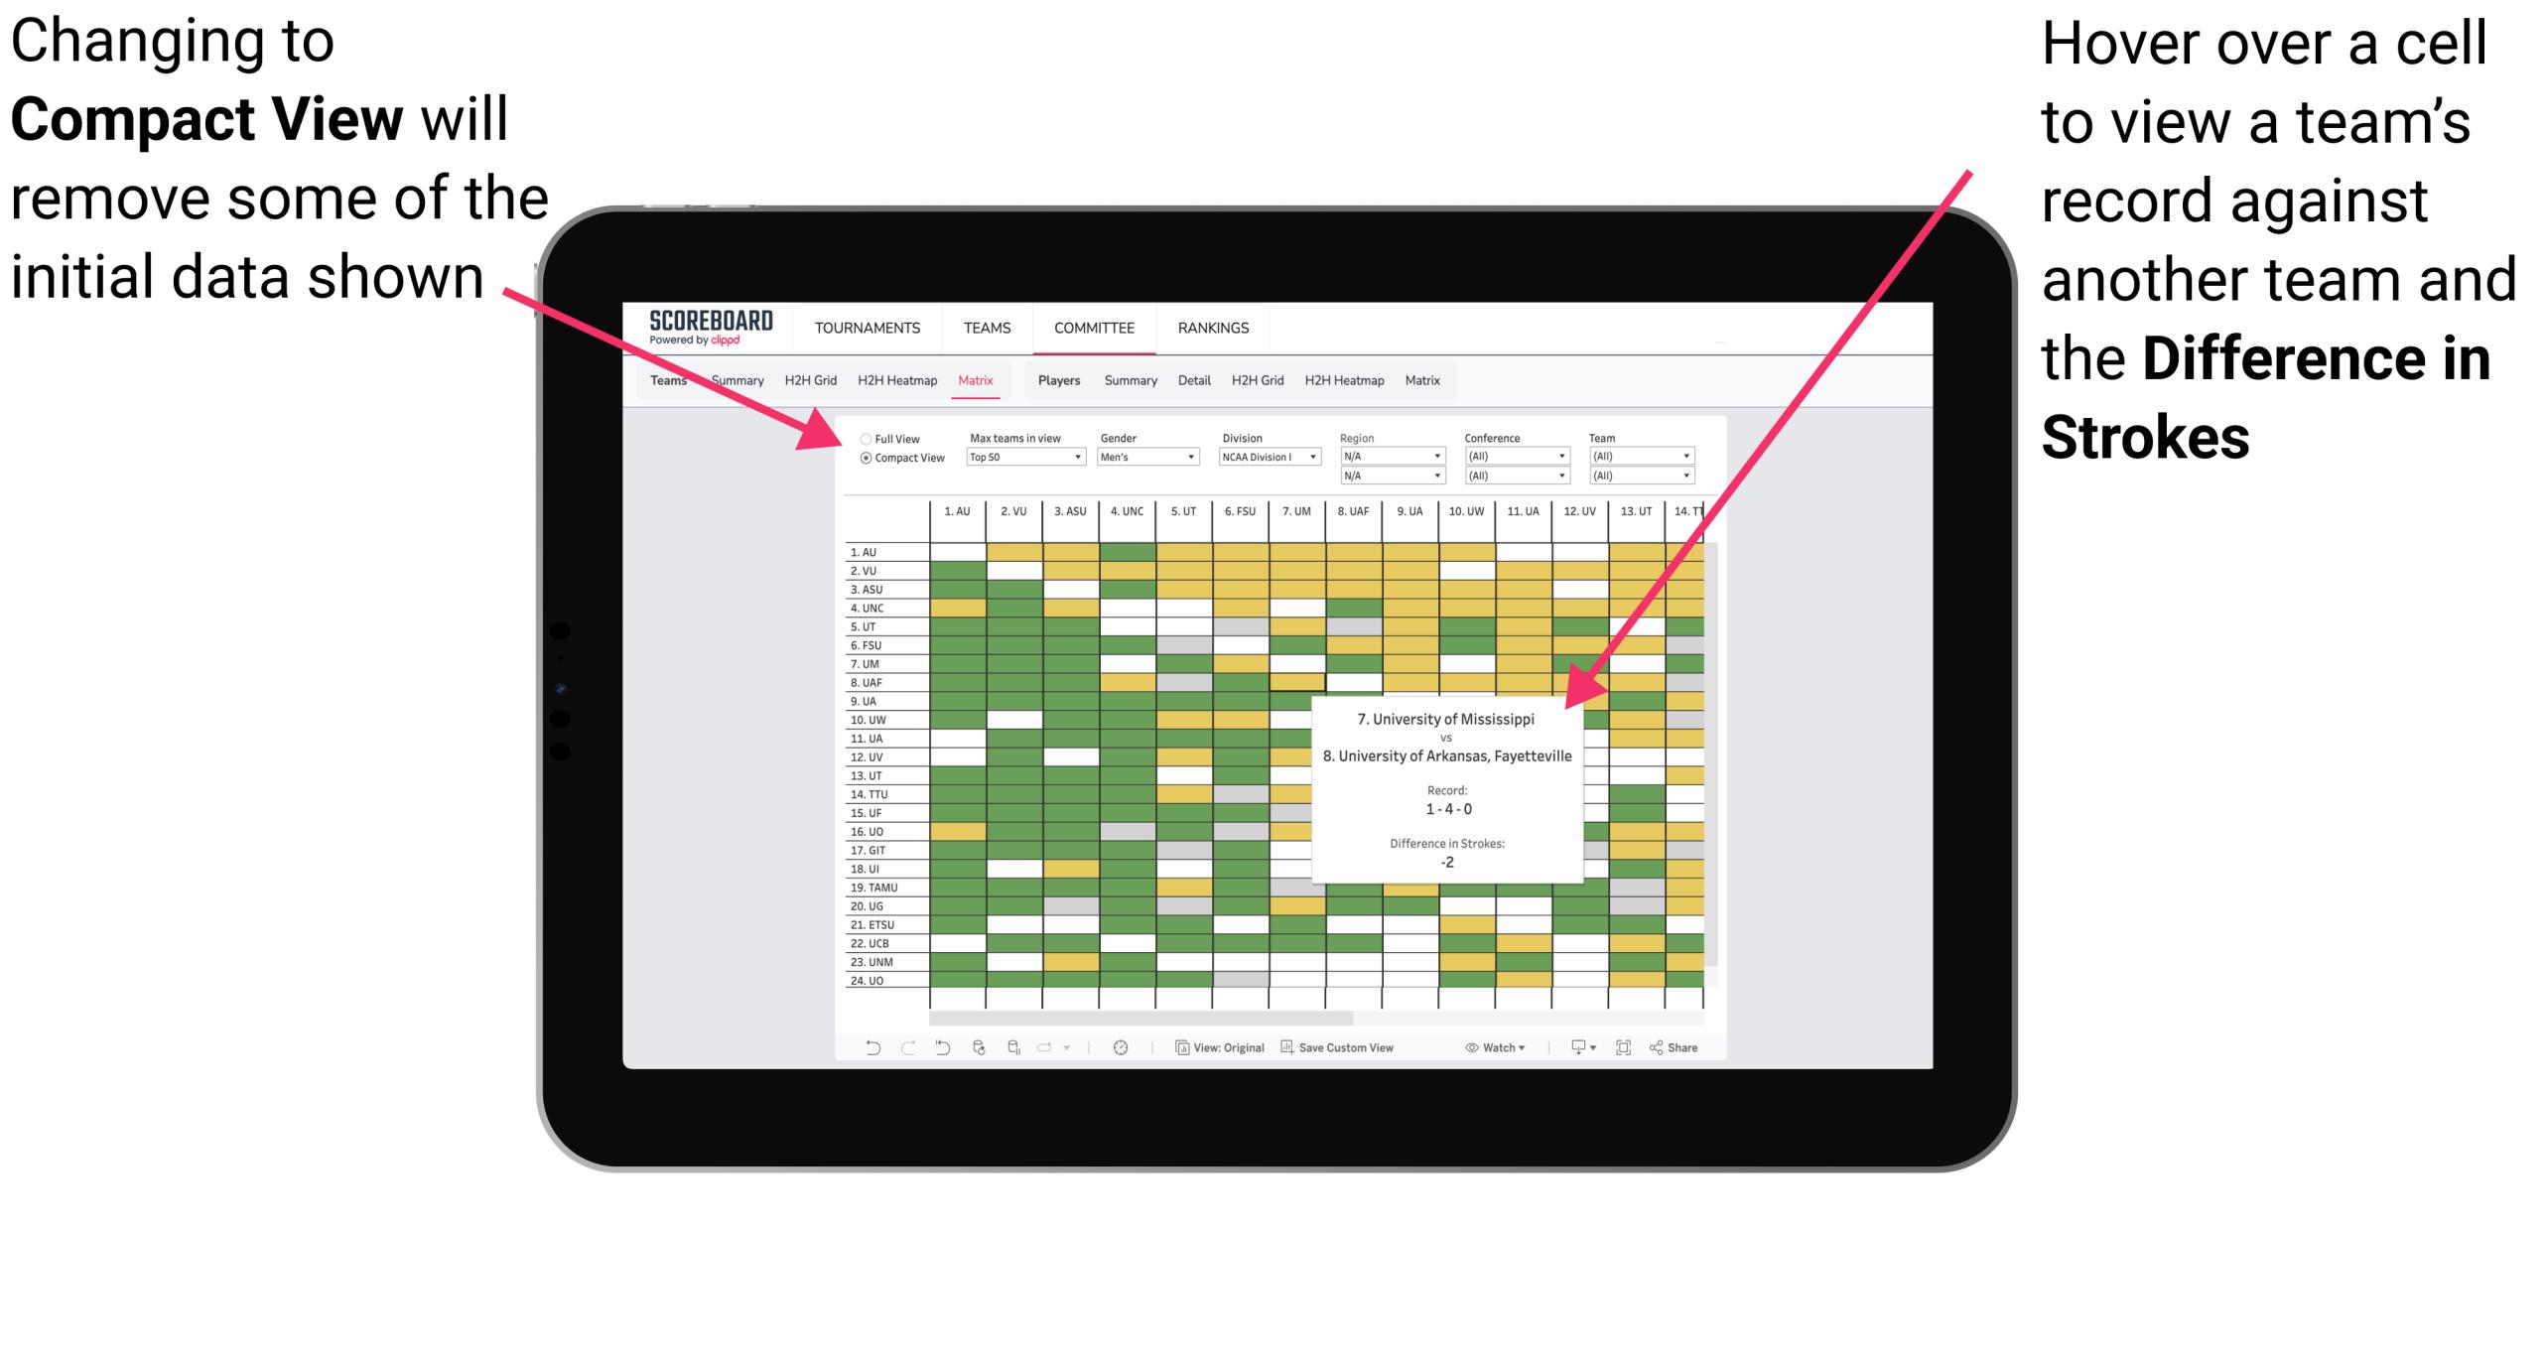Open the Division dropdown selector
This screenshot has height=1370, width=2546.
[x=1273, y=458]
